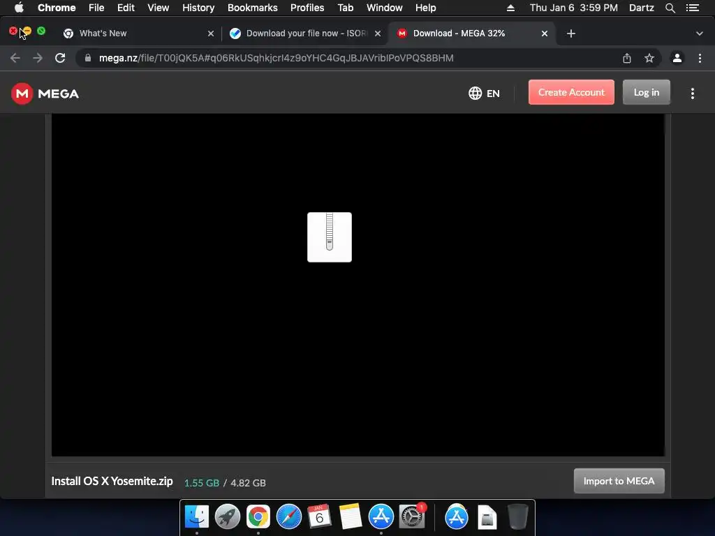Open the Chrome three-dot menu
This screenshot has width=715, height=536.
[700, 58]
